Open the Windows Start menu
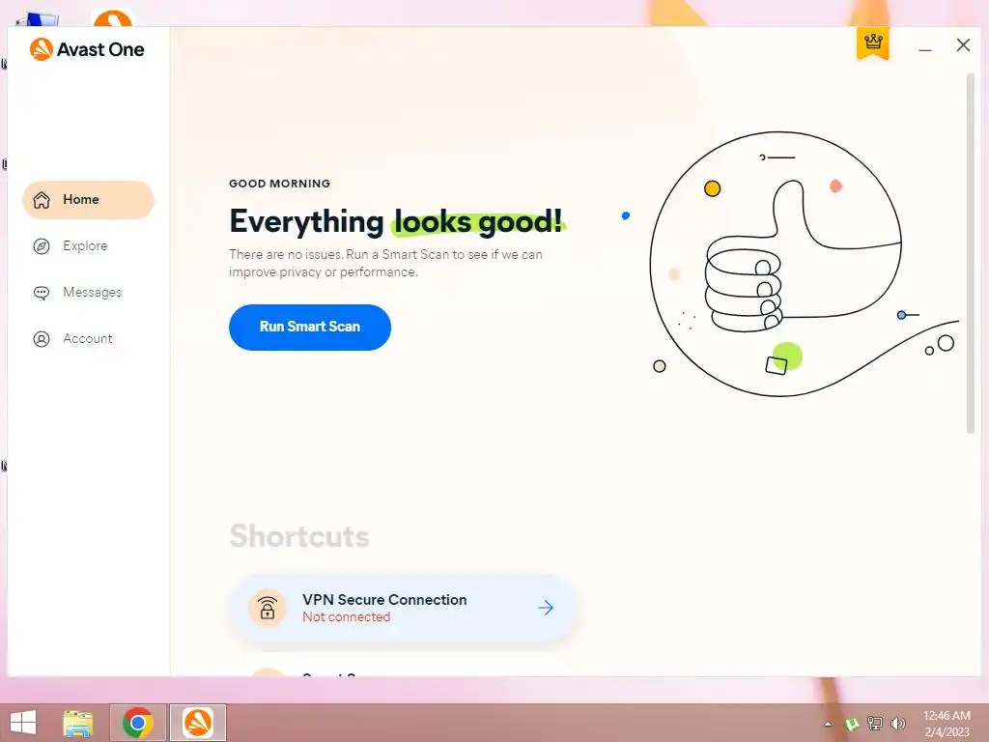Viewport: 989px width, 742px height. pos(23,723)
